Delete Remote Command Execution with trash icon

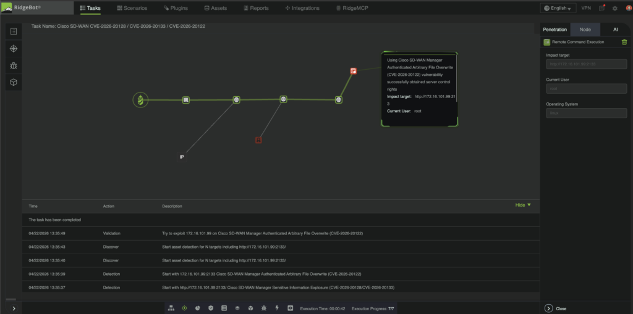[x=624, y=42]
